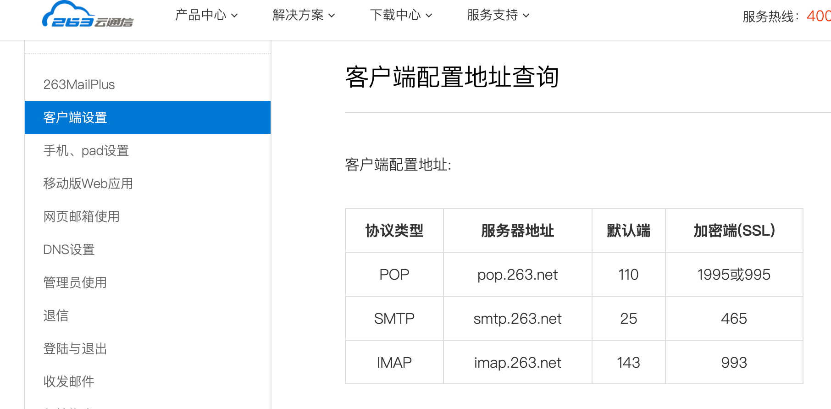Click the smtp.263.net server address
Viewport: 831px width, 409px height.
pos(518,319)
